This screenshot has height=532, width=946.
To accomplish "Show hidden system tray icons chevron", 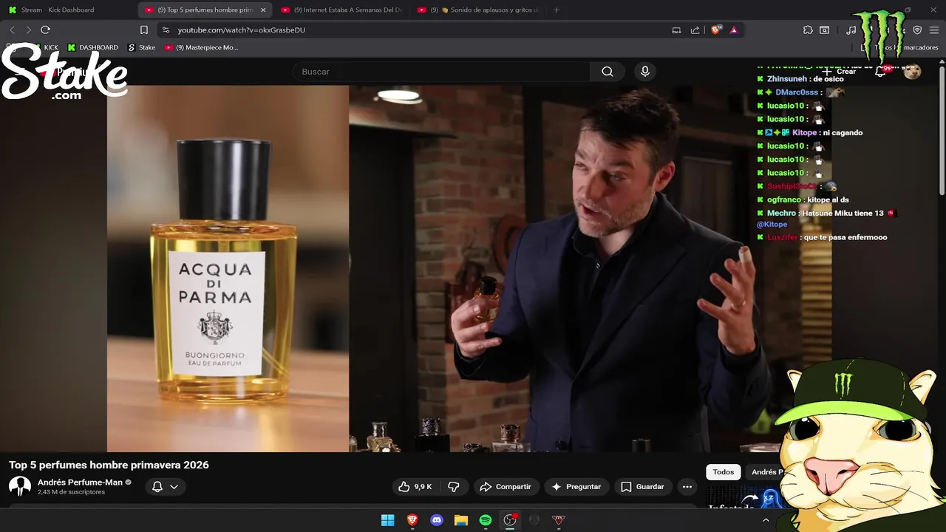I will [x=766, y=520].
